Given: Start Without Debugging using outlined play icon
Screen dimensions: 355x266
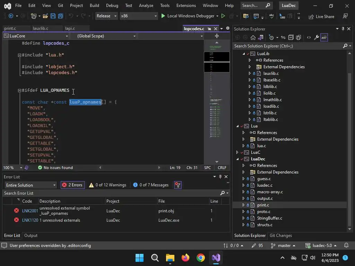Looking at the screenshot, I should pos(223,16).
